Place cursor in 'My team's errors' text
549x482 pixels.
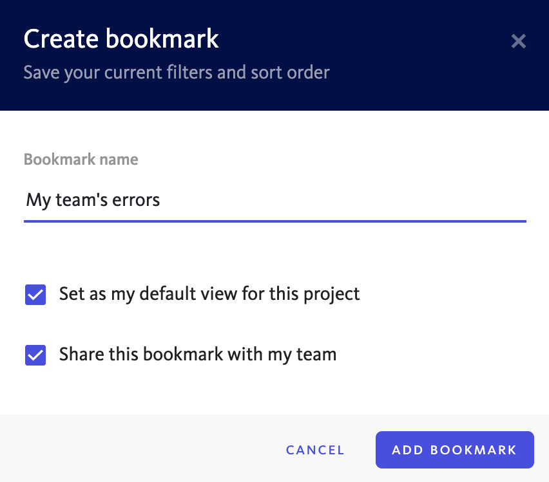(x=93, y=200)
